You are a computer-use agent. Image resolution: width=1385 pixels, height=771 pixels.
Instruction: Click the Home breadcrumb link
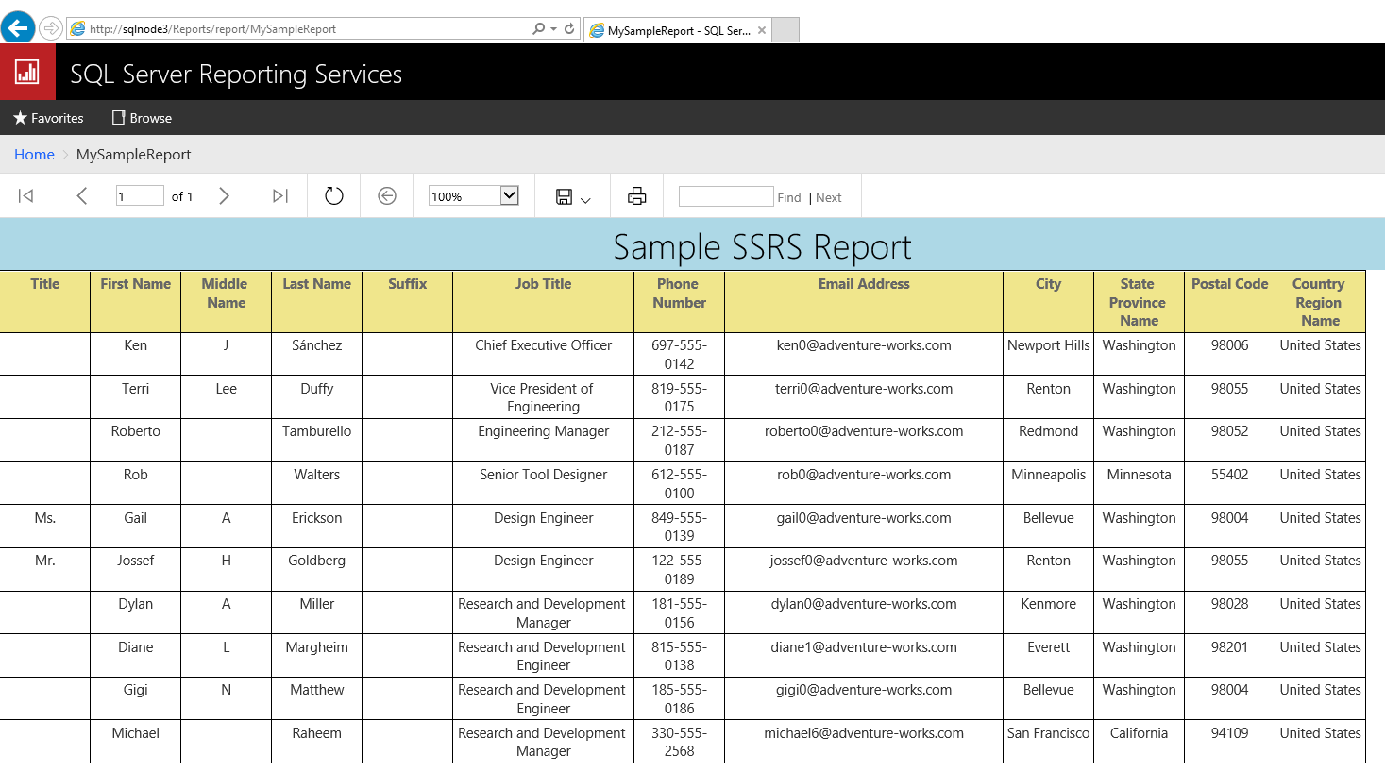click(34, 155)
